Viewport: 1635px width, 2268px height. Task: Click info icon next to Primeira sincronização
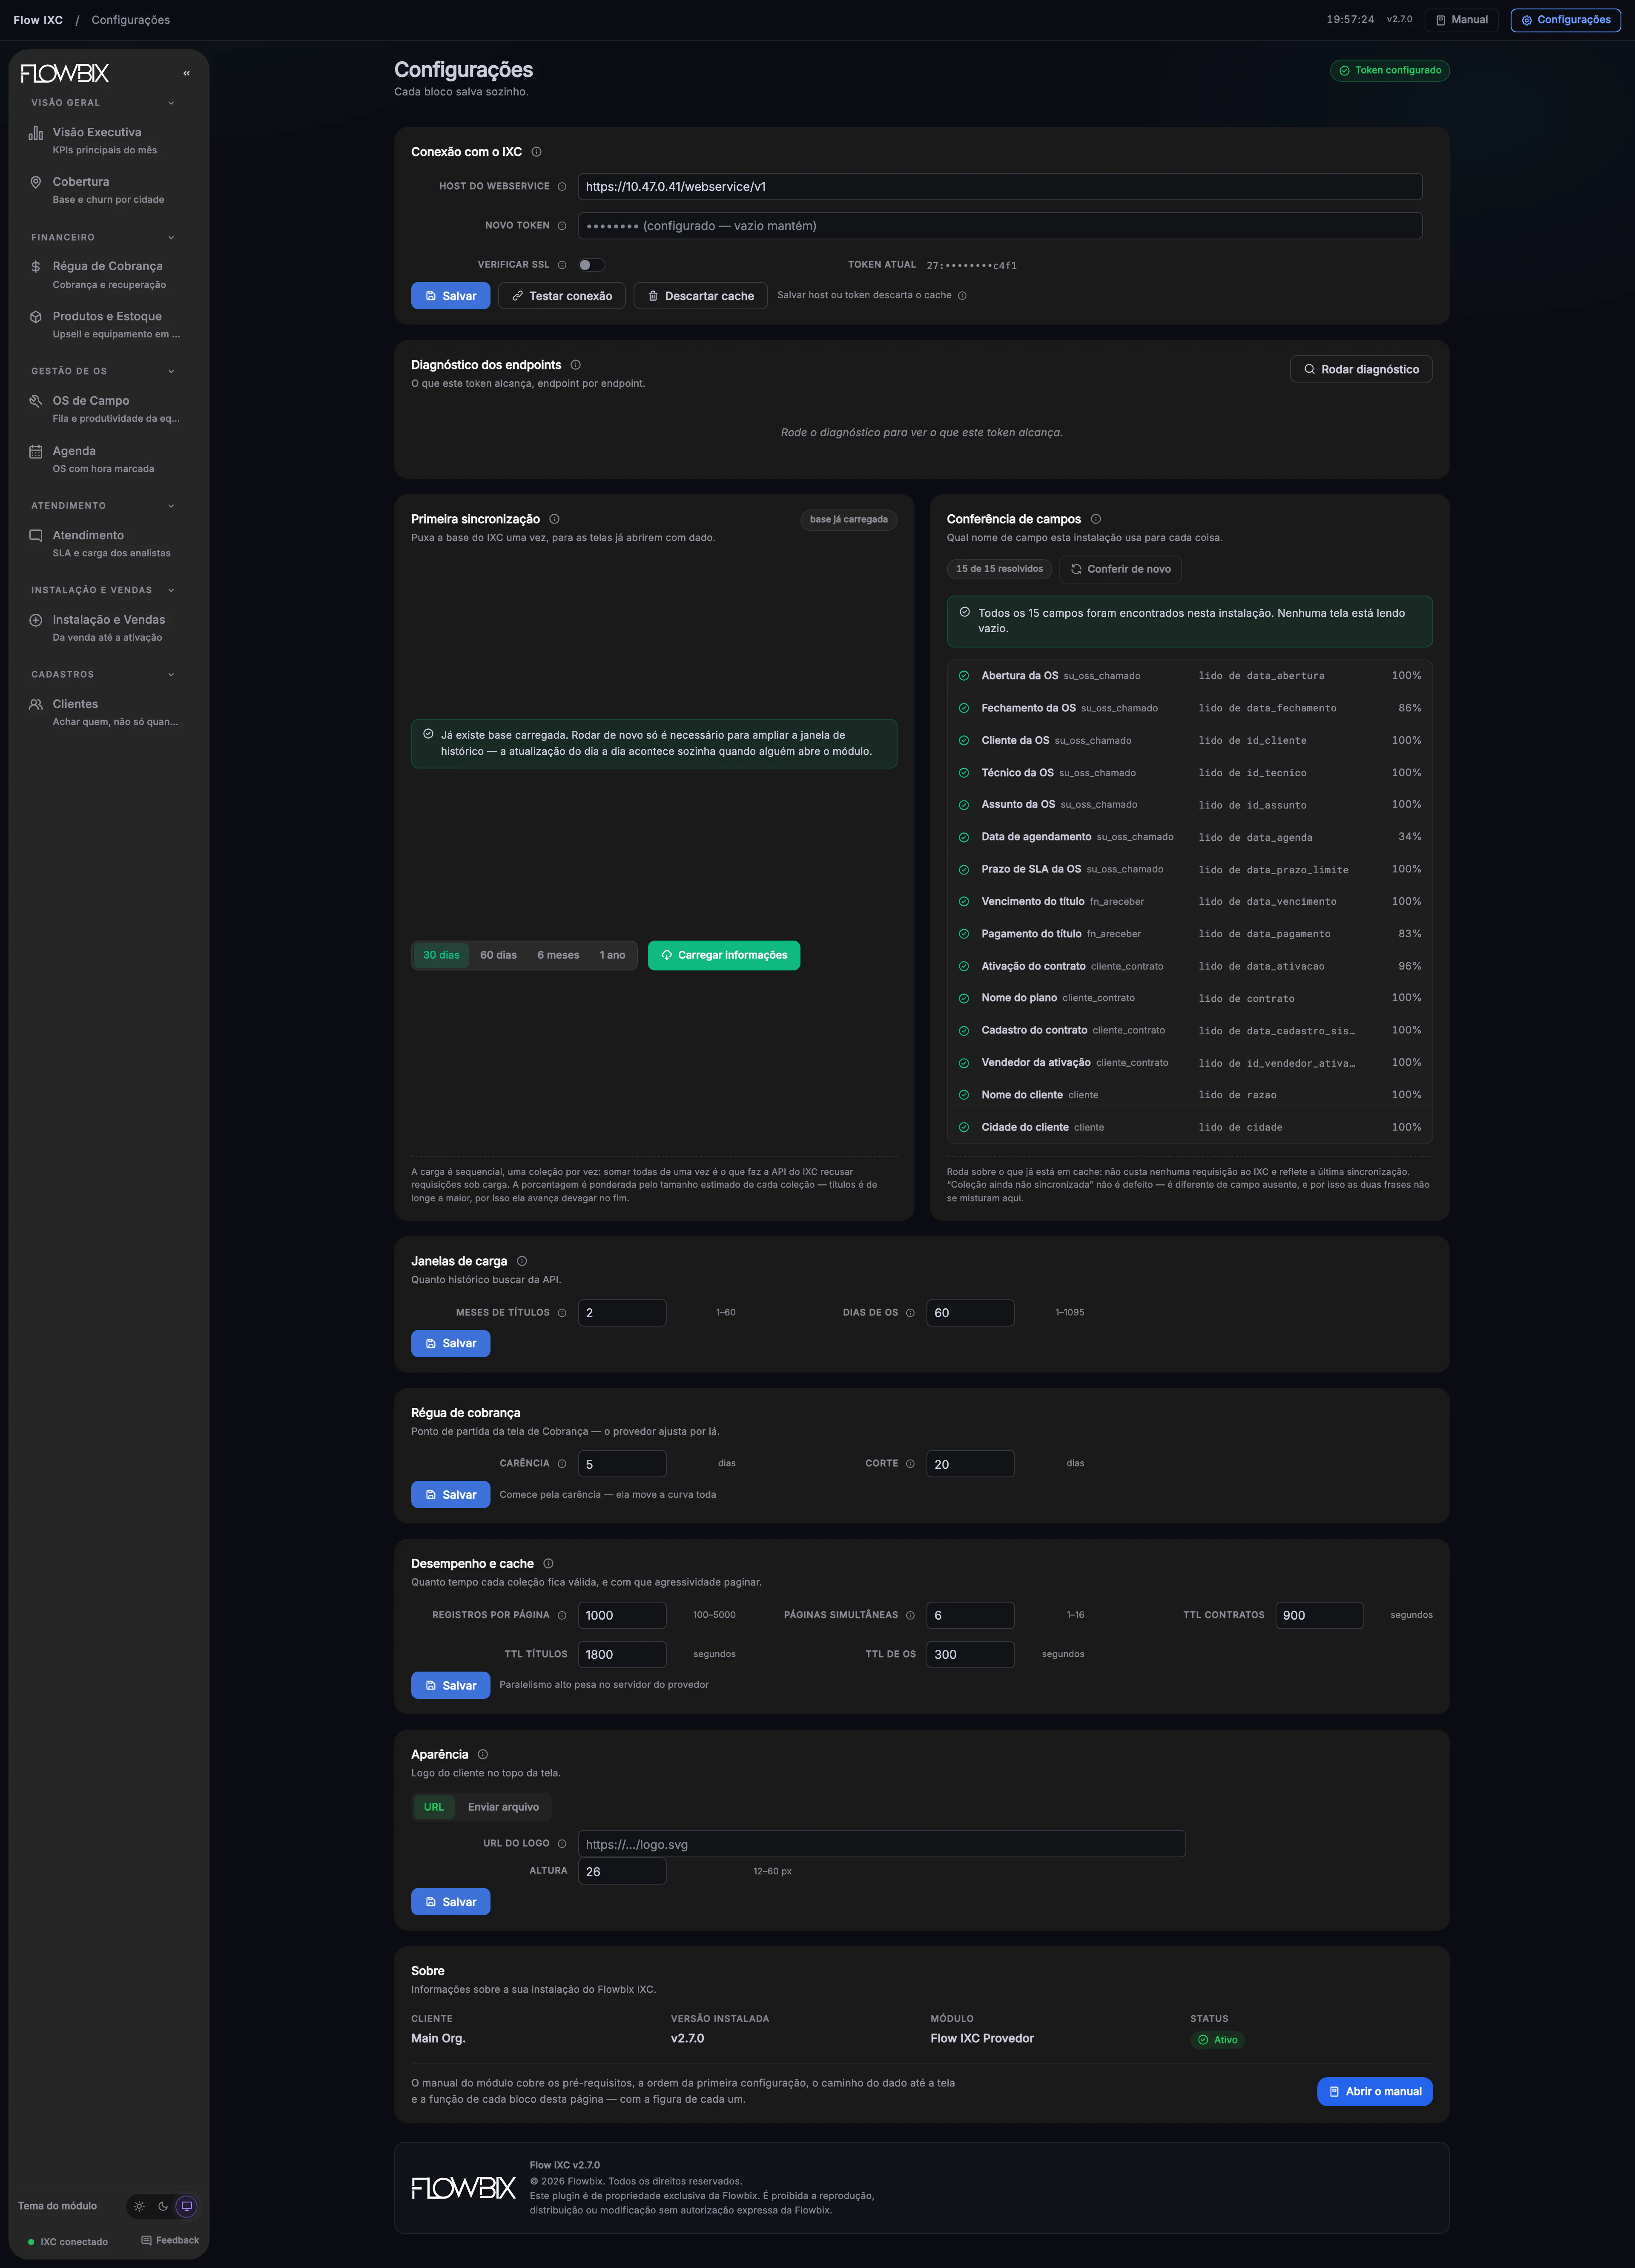[x=555, y=519]
